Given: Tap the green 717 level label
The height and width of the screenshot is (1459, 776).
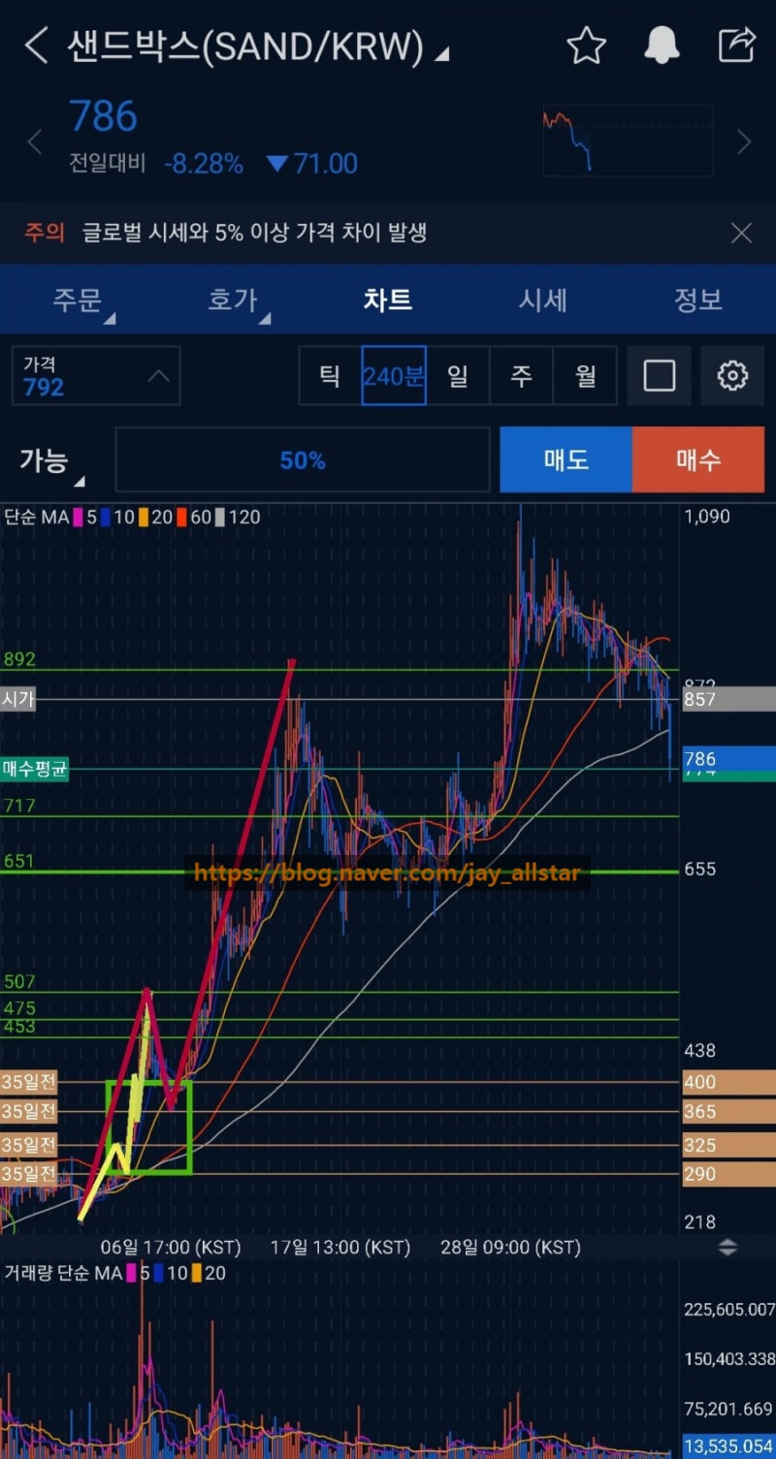Looking at the screenshot, I should point(19,806).
